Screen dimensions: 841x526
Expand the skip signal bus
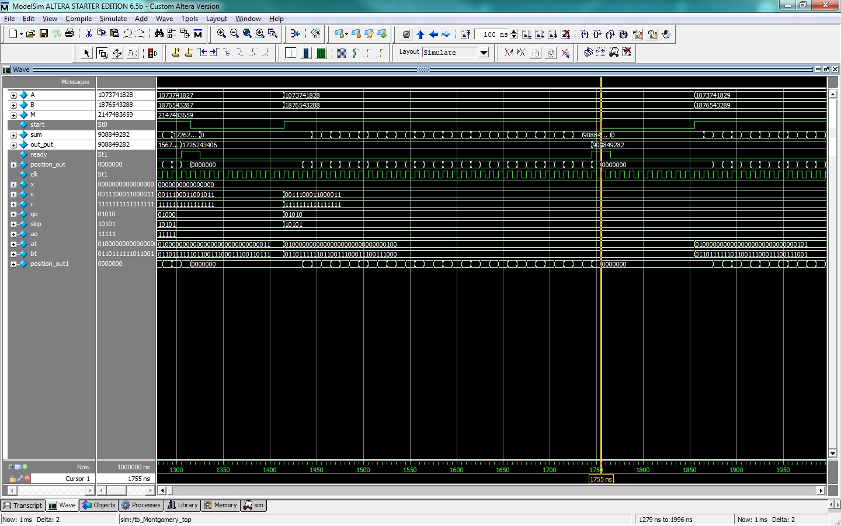(13, 224)
